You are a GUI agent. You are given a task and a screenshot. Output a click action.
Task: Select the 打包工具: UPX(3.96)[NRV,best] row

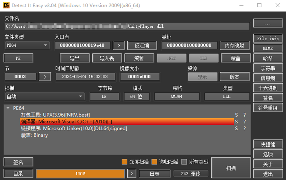coord(56,115)
